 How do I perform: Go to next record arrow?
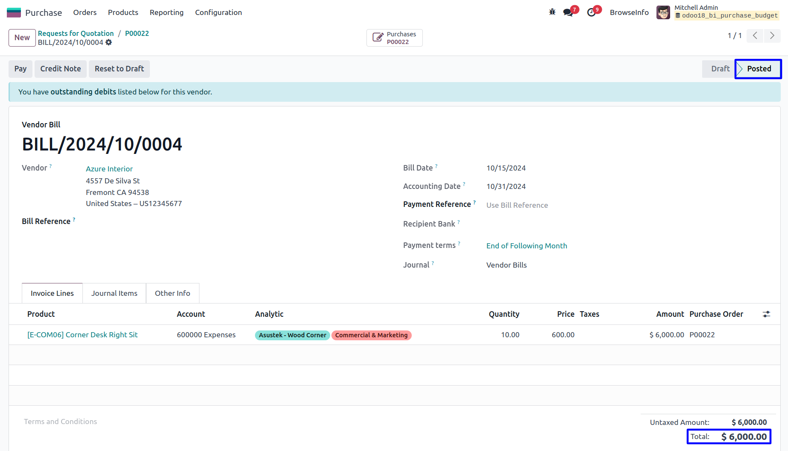pos(772,35)
